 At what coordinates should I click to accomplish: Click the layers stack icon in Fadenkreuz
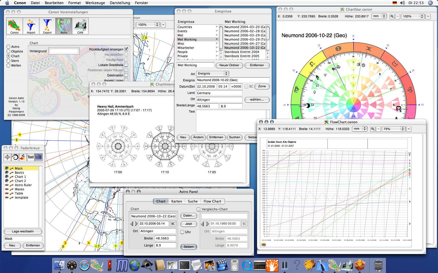click(38, 157)
